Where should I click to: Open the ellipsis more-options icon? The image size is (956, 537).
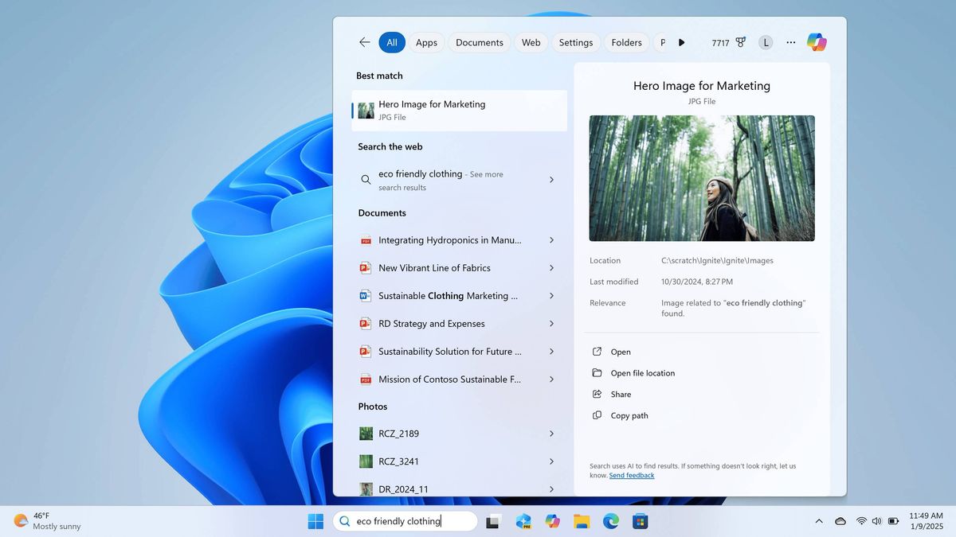pyautogui.click(x=790, y=42)
